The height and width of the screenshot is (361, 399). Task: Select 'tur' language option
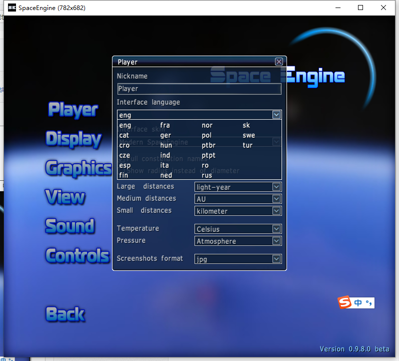tap(247, 145)
